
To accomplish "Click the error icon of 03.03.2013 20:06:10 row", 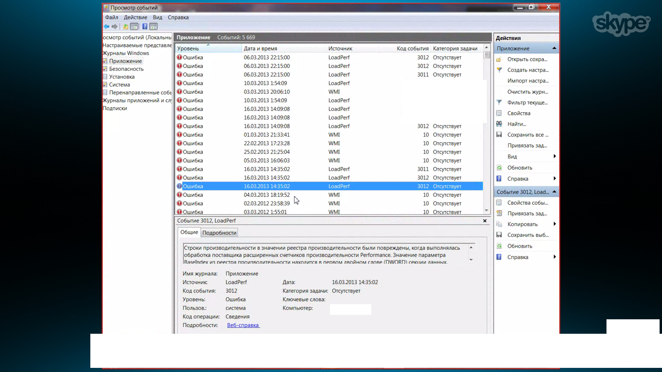I will pyautogui.click(x=179, y=92).
